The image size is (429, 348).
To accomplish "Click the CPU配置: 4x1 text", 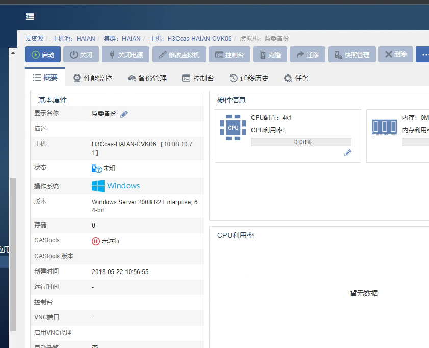I will [271, 118].
